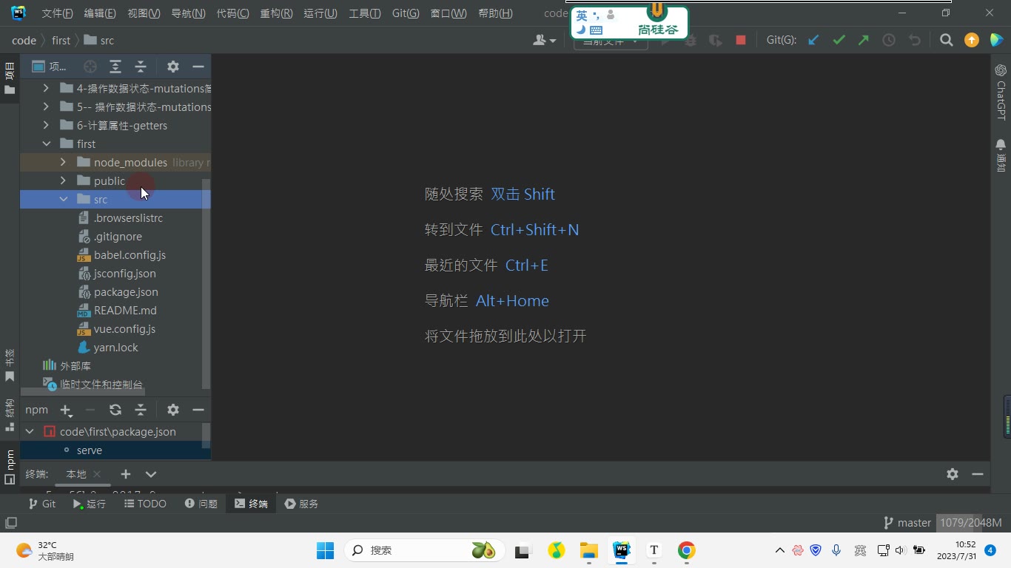
Task: Collapse code\first\package.json npm node
Action: (30, 431)
